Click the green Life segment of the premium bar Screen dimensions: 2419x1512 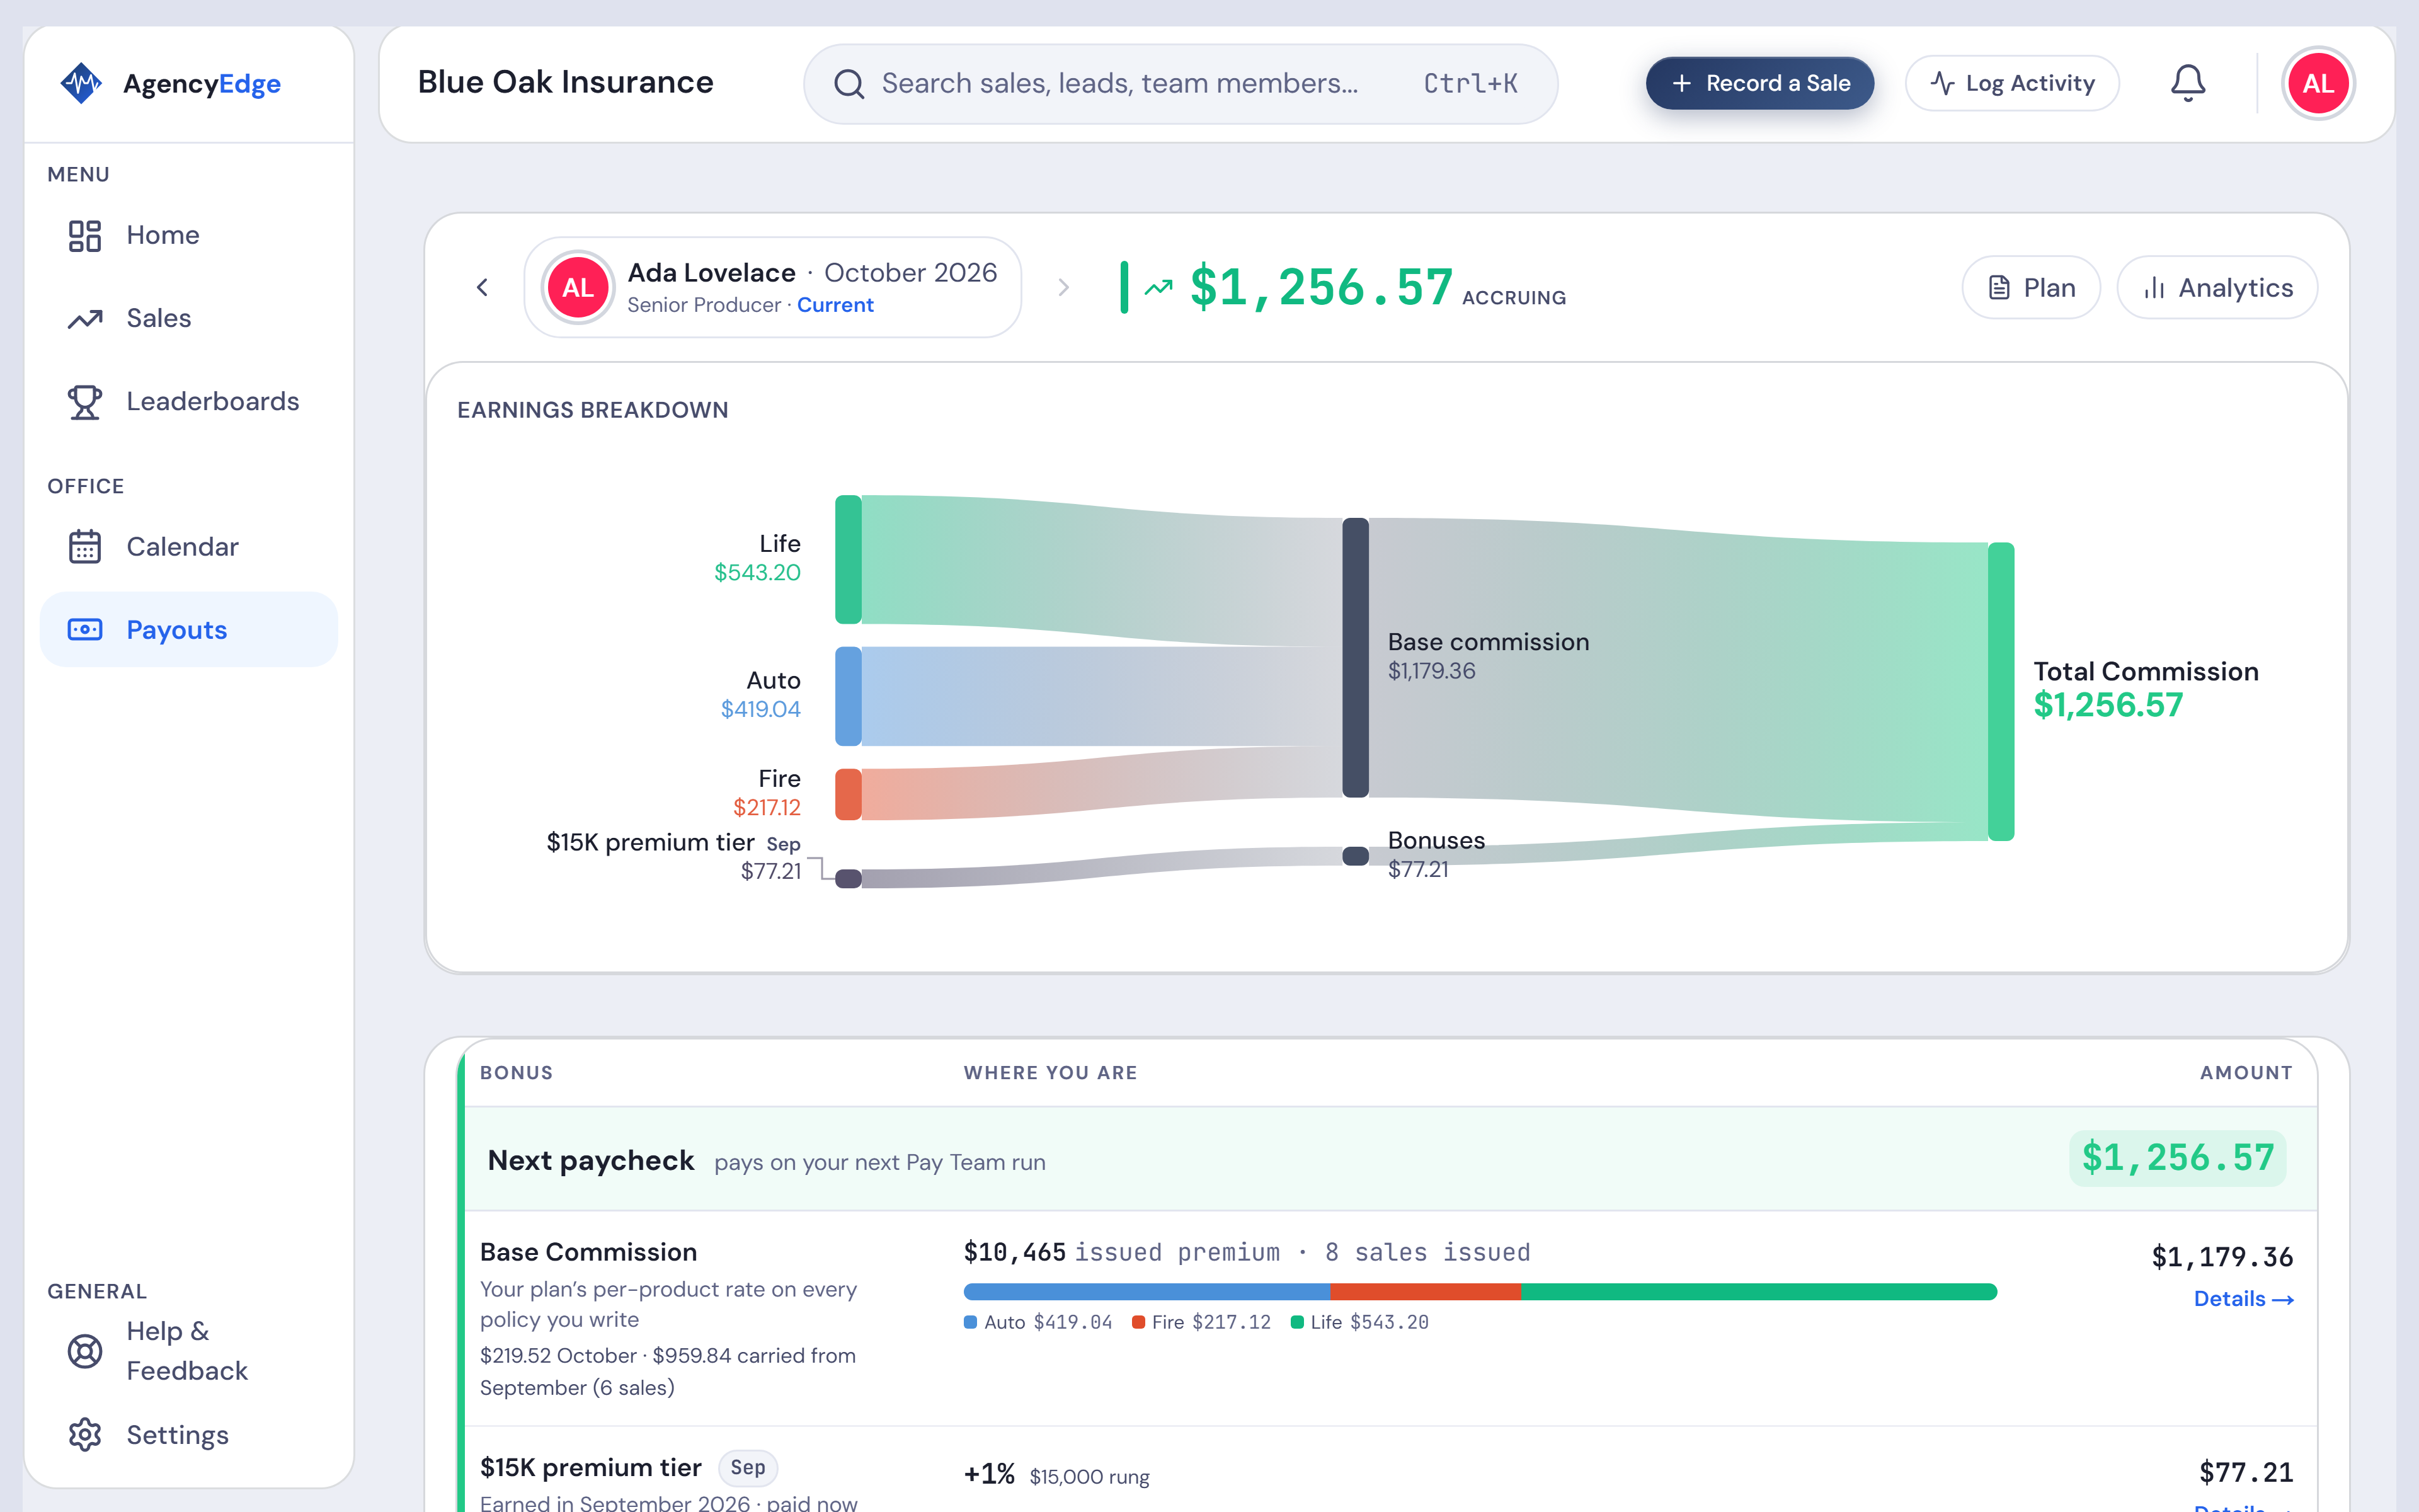tap(1758, 1292)
